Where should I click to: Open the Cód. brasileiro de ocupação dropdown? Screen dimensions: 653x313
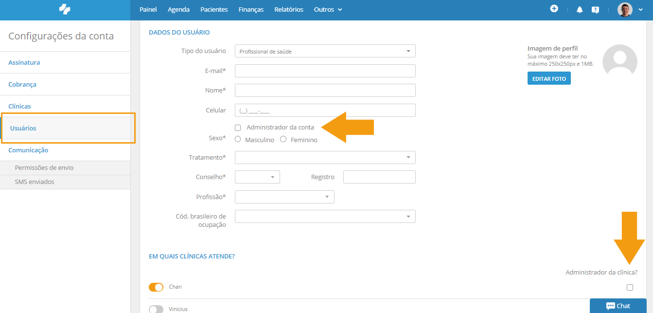pos(325,216)
